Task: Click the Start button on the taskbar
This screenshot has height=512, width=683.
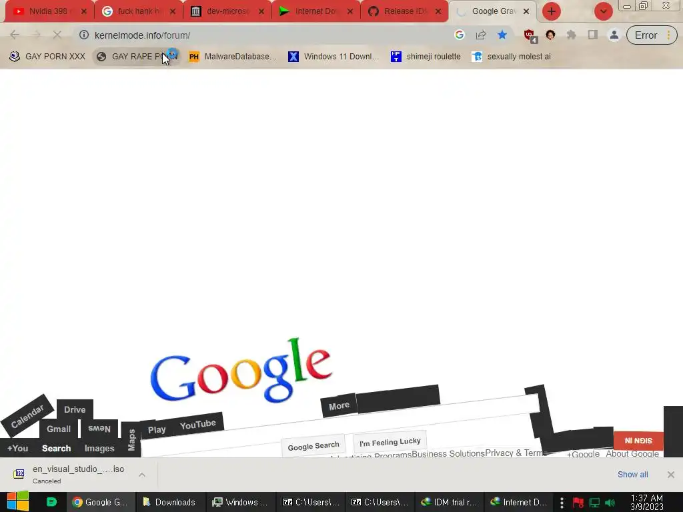Action: point(17,502)
